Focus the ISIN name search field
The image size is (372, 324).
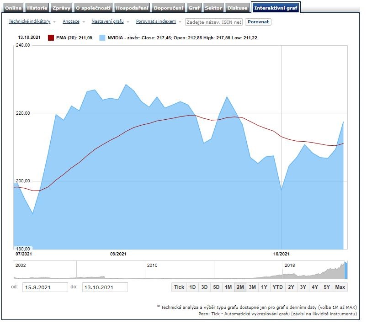tap(213, 22)
